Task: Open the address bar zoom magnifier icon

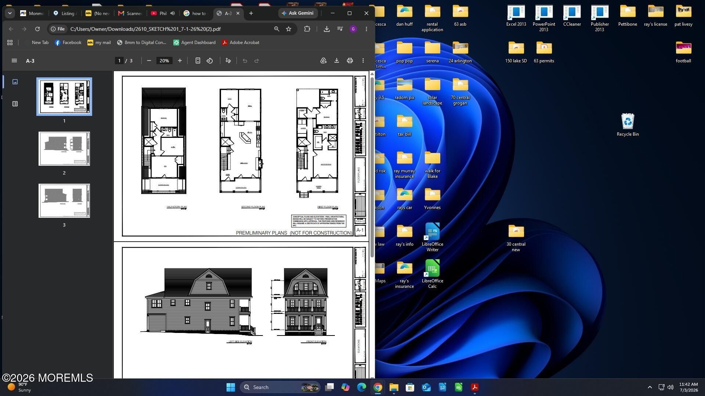Action: (277, 29)
